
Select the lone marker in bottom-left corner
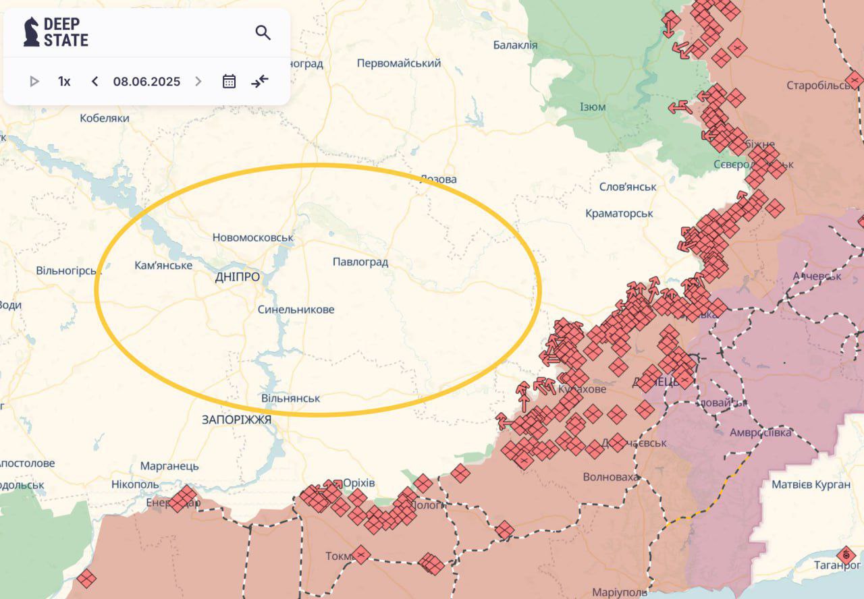[x=86, y=578]
